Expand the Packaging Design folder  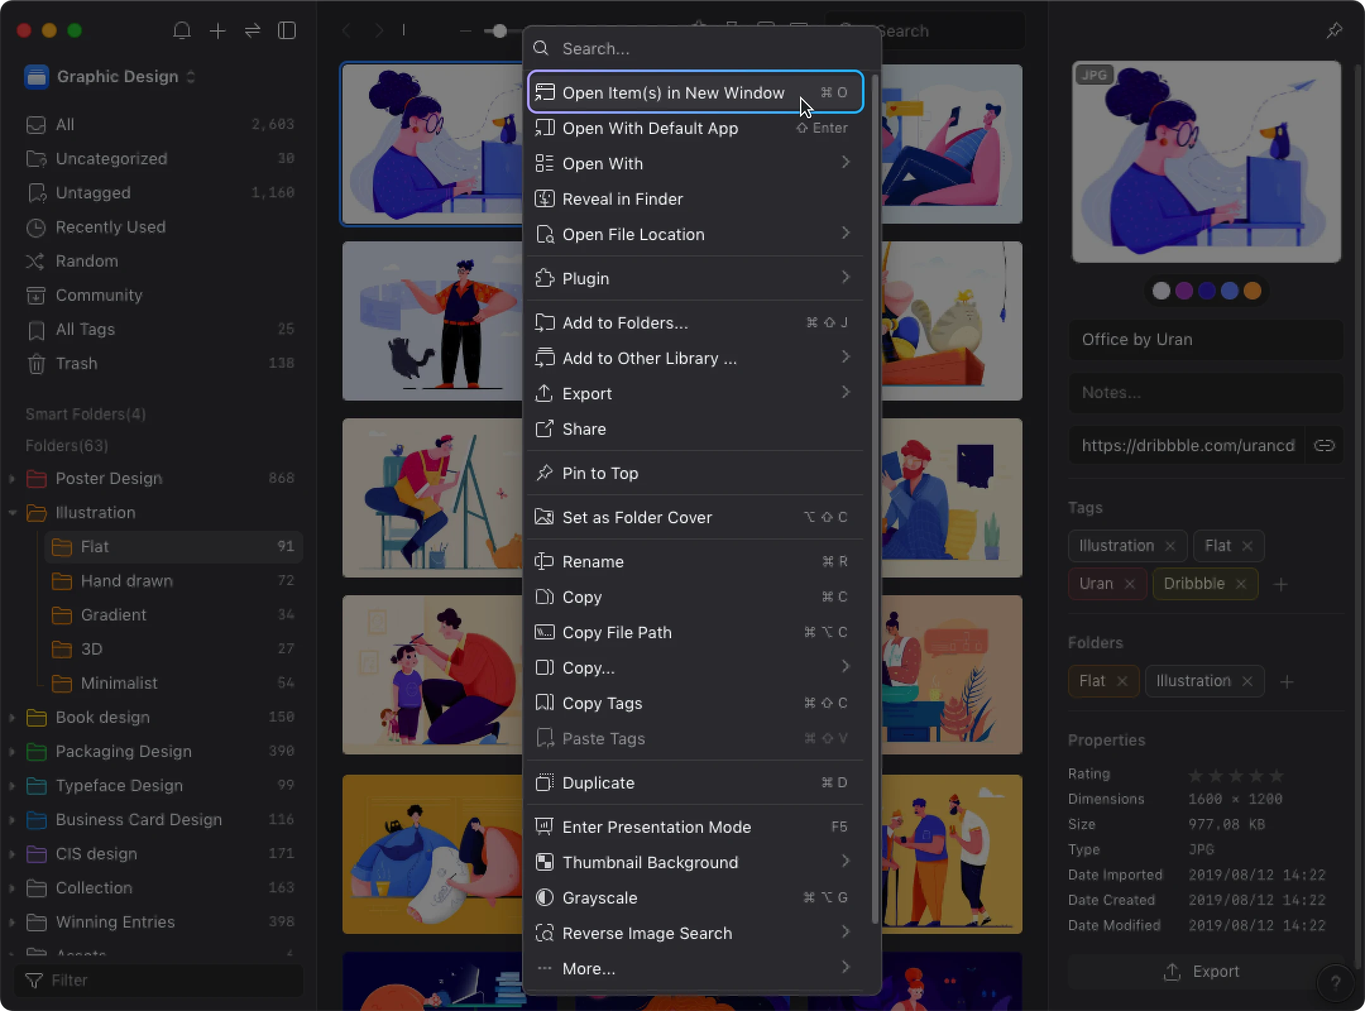click(x=12, y=751)
